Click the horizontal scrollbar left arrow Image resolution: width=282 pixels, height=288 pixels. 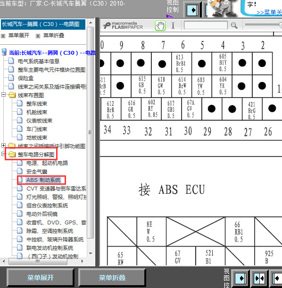coord(4,261)
